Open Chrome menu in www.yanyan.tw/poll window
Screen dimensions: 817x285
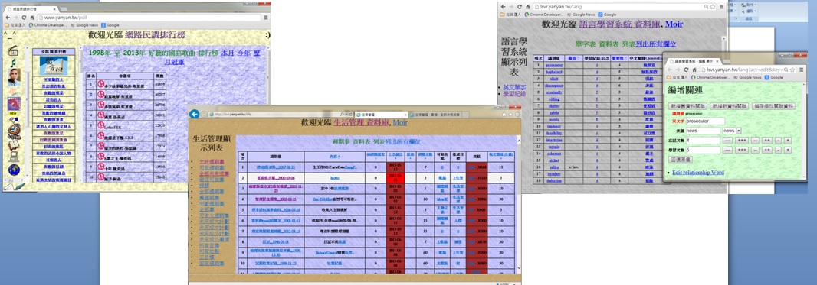click(266, 17)
